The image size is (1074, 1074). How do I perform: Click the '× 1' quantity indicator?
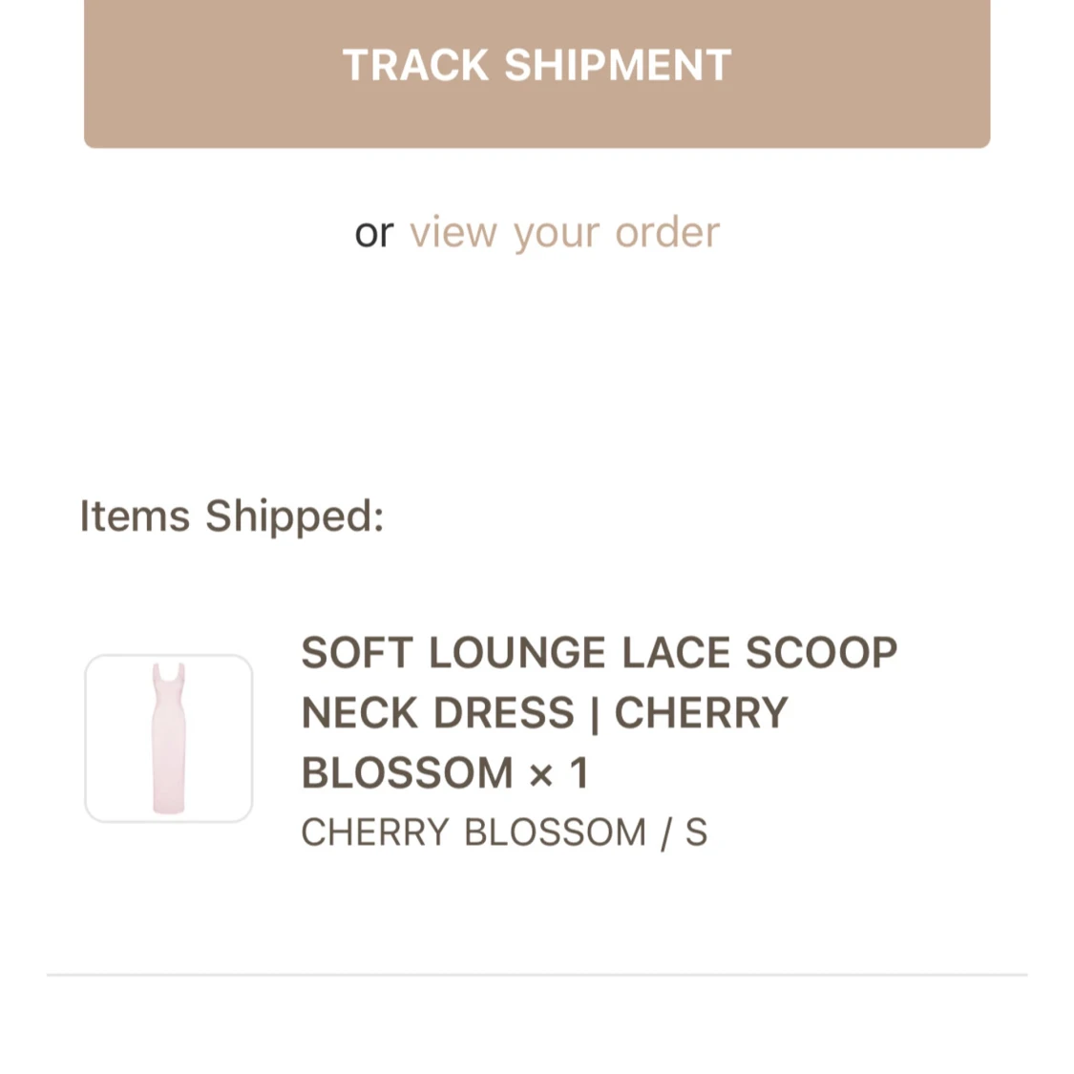coord(558,772)
